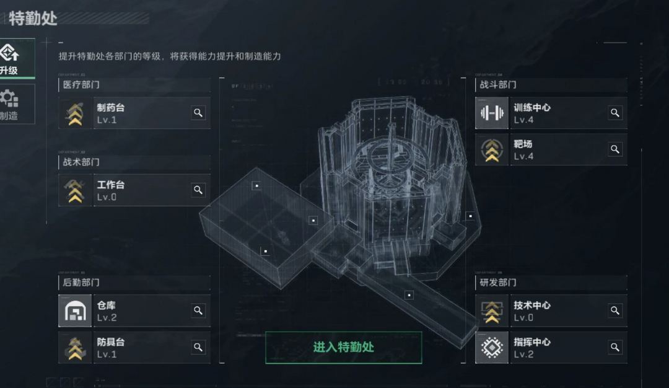Viewport: 669px width, 388px height.
Task: Click the 指挥中心 chip icon
Action: coord(491,348)
